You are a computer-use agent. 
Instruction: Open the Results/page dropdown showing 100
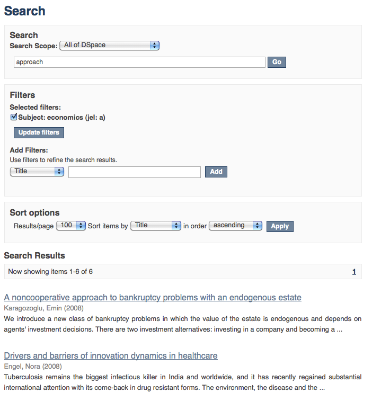click(x=71, y=226)
